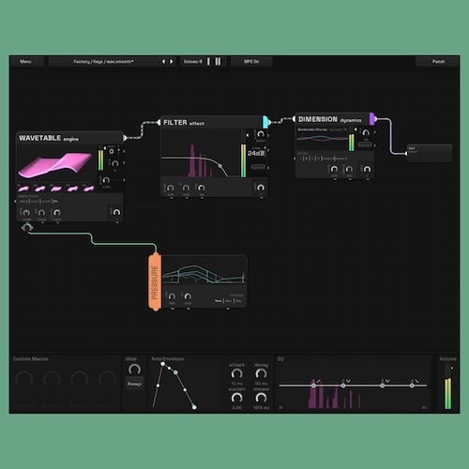Click the Wavetable octave value 0

click(112, 151)
